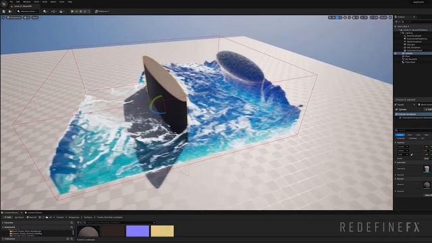This screenshot has width=432, height=243.
Task: Open the Edit menu
Action: 18,1
